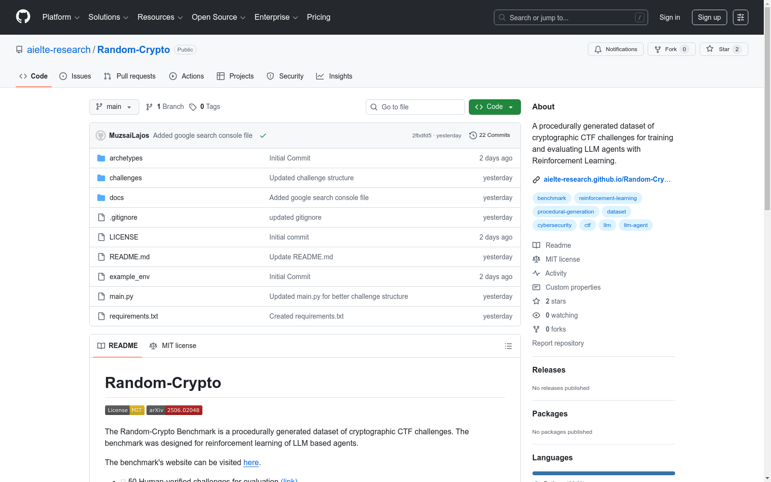
Task: Click the main.py file icon
Action: click(101, 296)
